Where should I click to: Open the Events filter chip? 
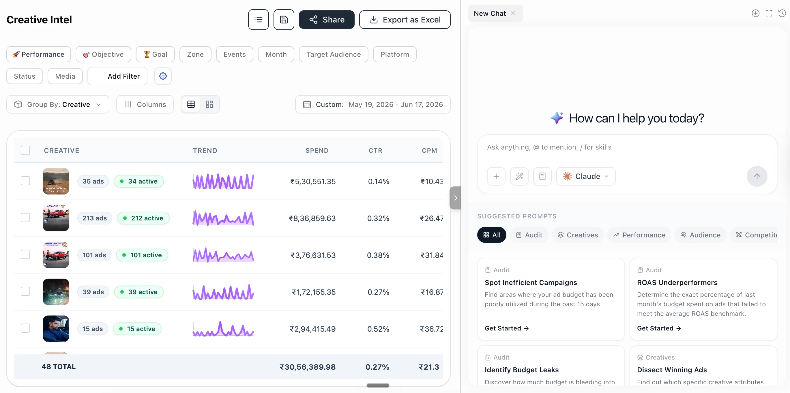point(235,54)
